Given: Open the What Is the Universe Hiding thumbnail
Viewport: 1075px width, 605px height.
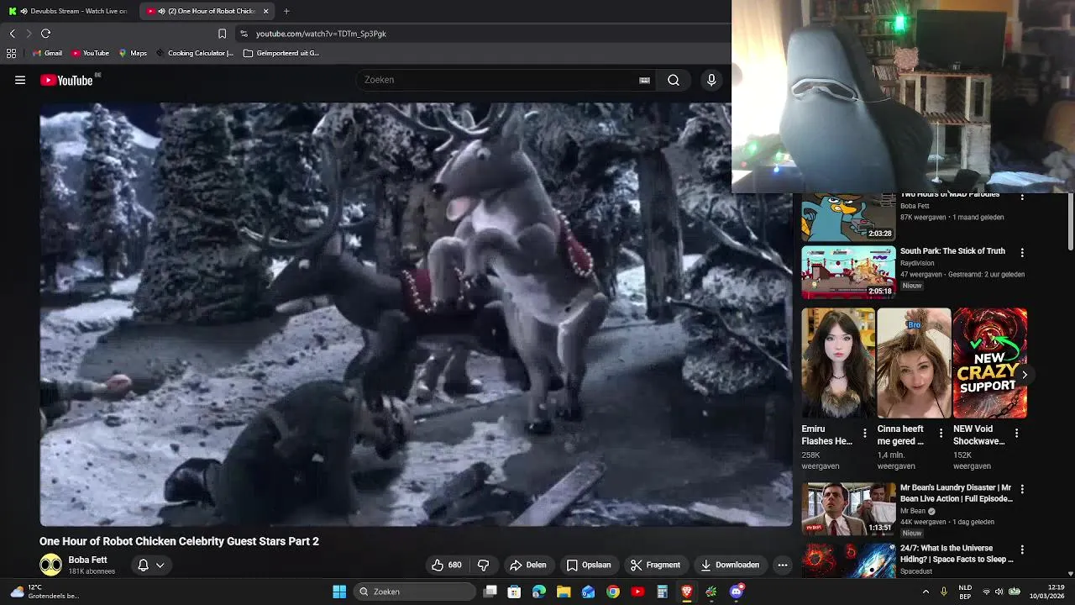Looking at the screenshot, I should (848, 560).
